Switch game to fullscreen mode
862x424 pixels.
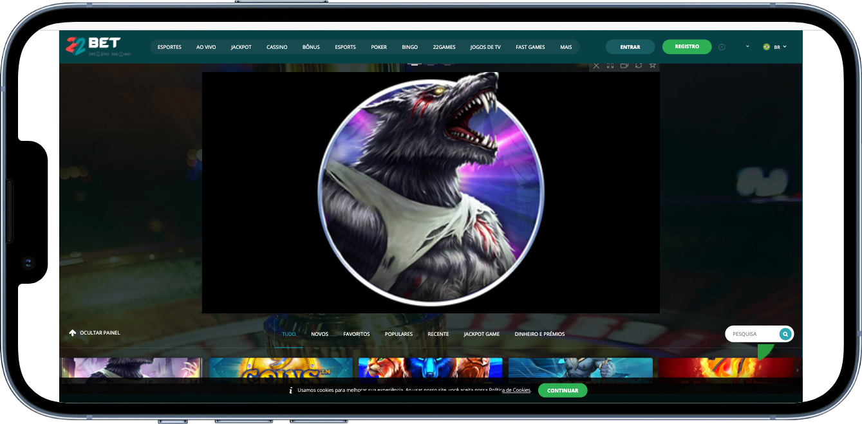tap(610, 65)
